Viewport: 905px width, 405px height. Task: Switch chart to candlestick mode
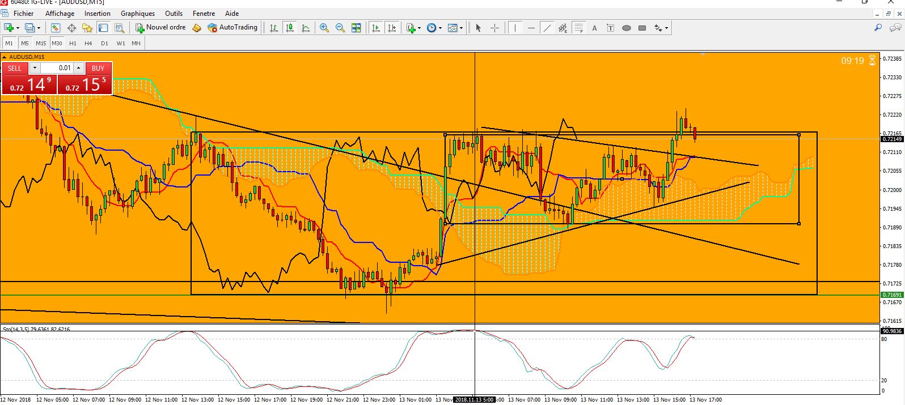click(290, 28)
